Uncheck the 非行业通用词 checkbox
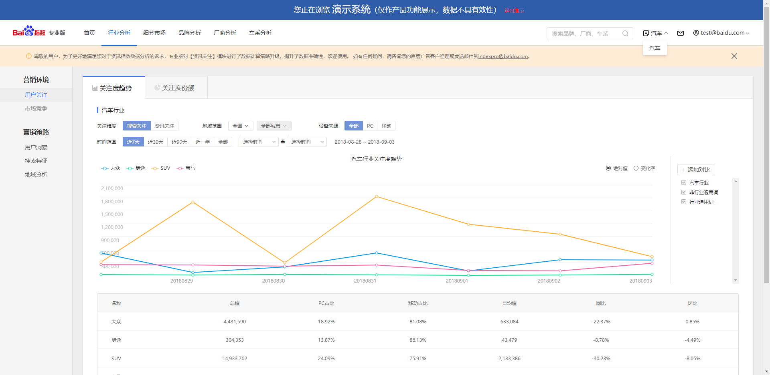This screenshot has height=375, width=770. click(x=684, y=192)
